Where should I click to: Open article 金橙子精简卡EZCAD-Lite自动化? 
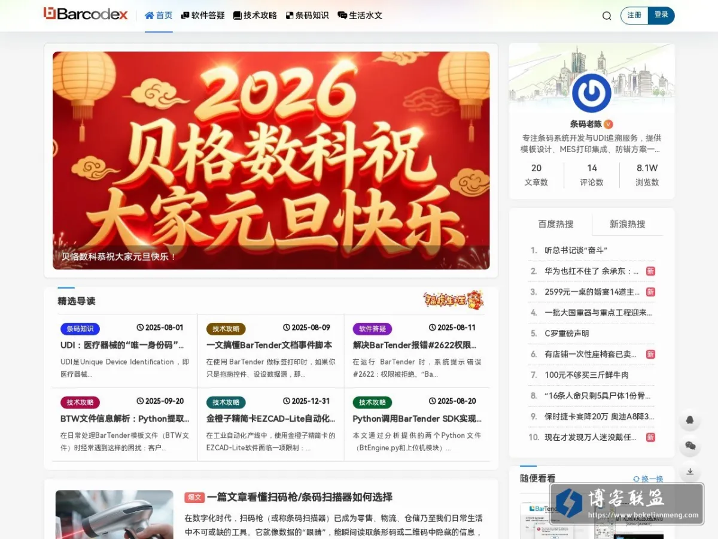point(271,419)
